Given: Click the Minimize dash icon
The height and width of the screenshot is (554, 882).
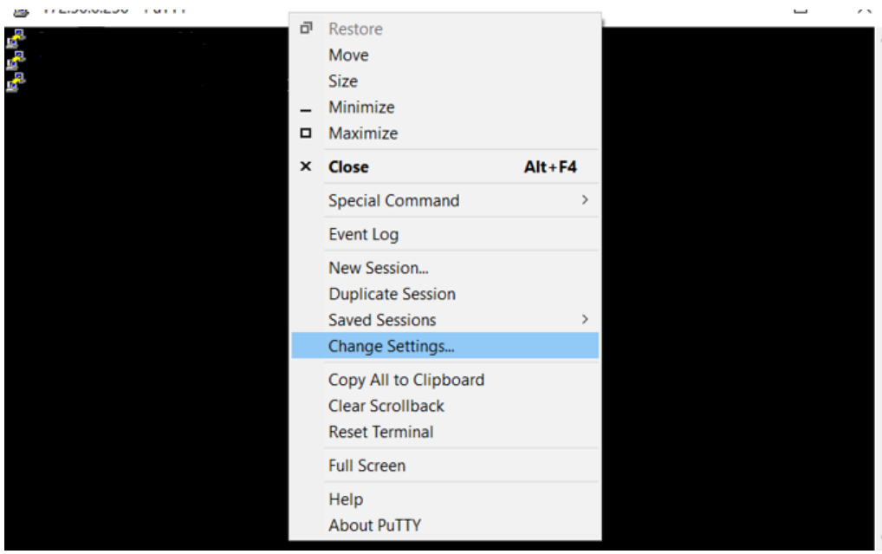Looking at the screenshot, I should point(306,107).
